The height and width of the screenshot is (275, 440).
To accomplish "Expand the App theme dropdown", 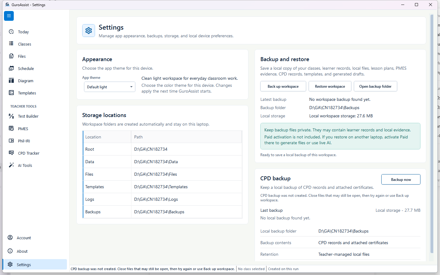I will 110,87.
